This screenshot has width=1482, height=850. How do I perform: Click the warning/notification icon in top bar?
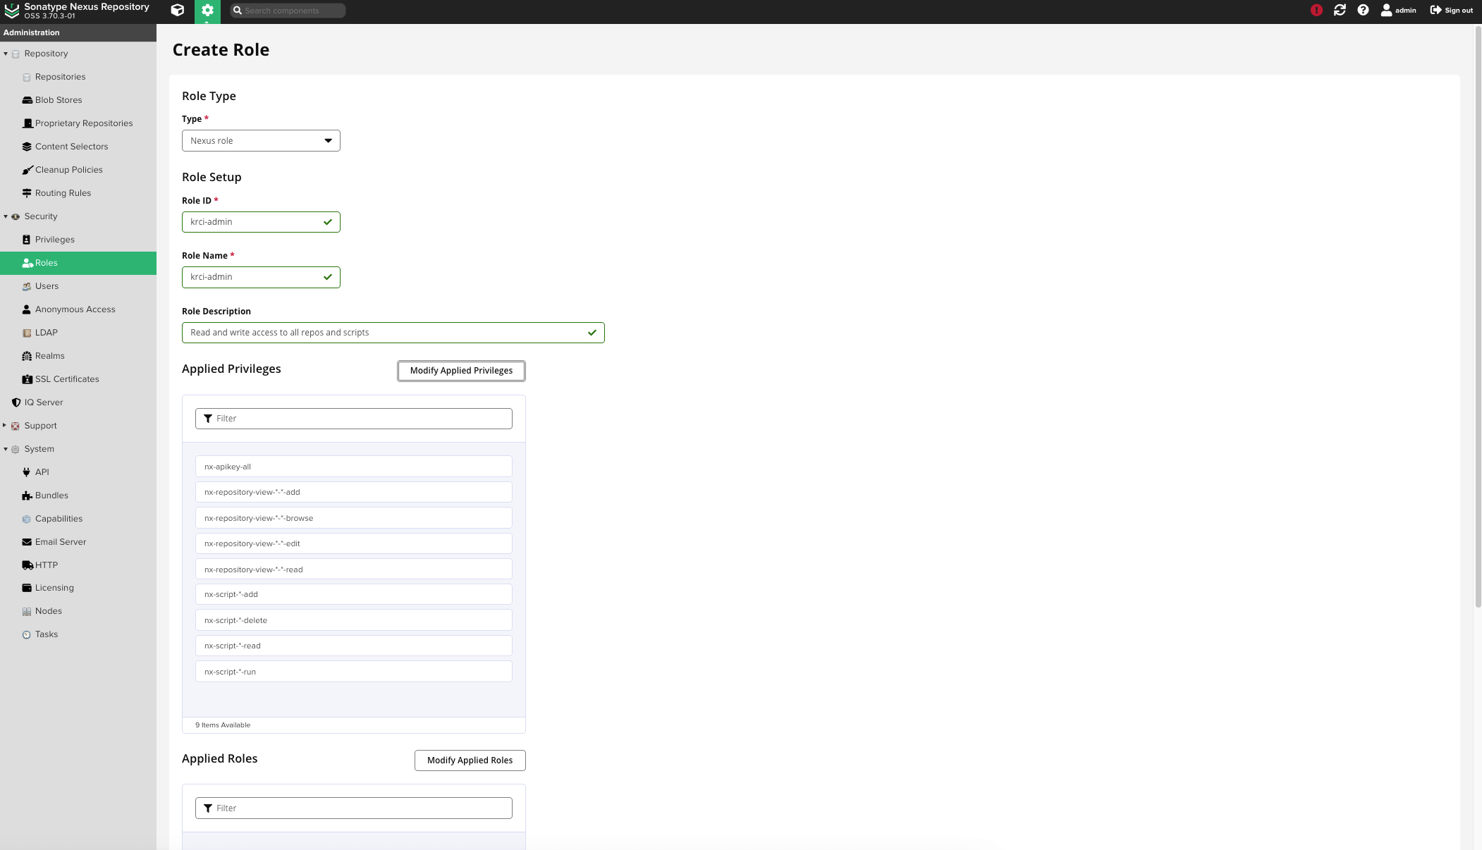click(x=1316, y=11)
